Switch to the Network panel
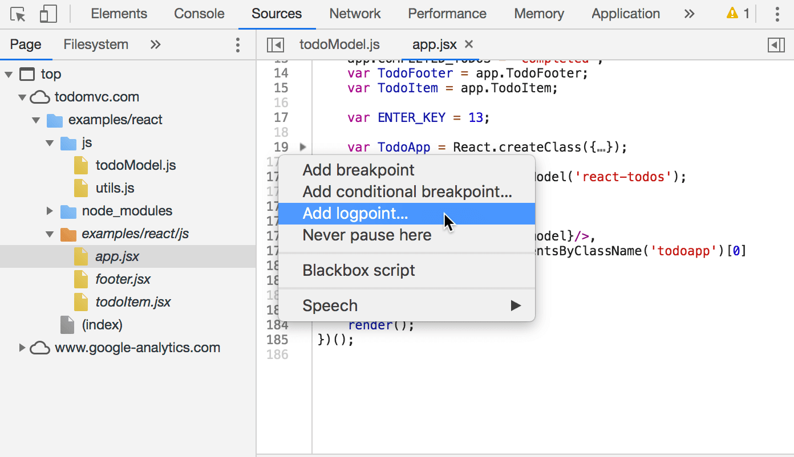This screenshot has height=457, width=794. pos(354,14)
